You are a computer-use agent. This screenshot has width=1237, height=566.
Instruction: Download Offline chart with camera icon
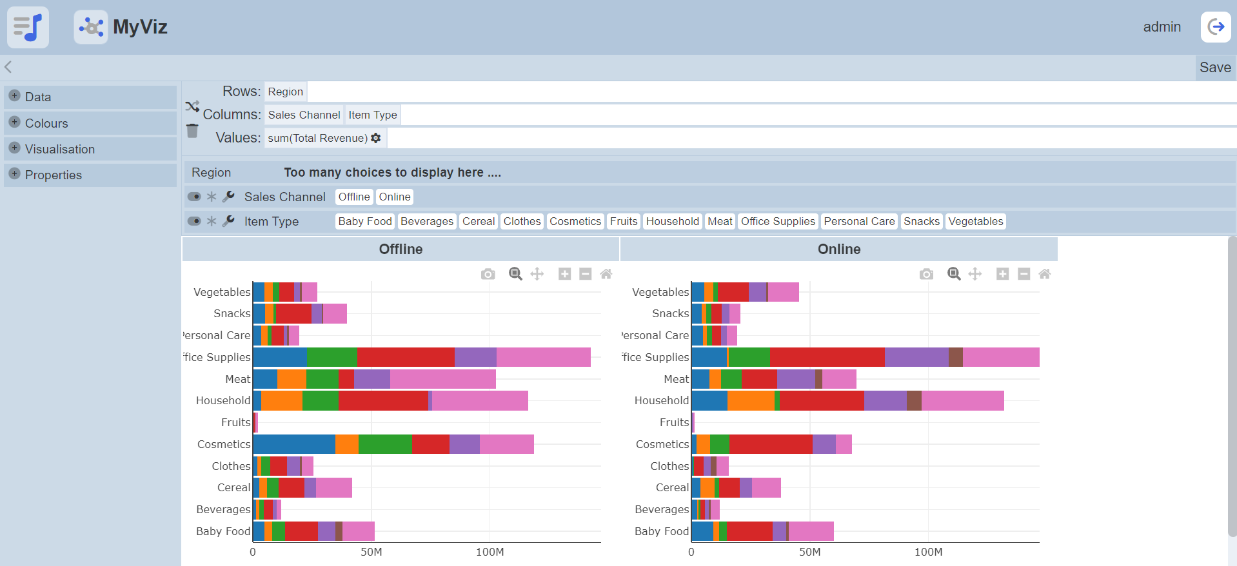click(488, 274)
